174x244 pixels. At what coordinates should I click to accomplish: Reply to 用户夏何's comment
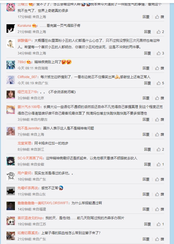click(146, 179)
